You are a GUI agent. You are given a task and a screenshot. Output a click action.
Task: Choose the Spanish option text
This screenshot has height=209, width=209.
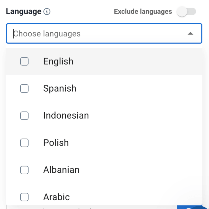(x=60, y=88)
